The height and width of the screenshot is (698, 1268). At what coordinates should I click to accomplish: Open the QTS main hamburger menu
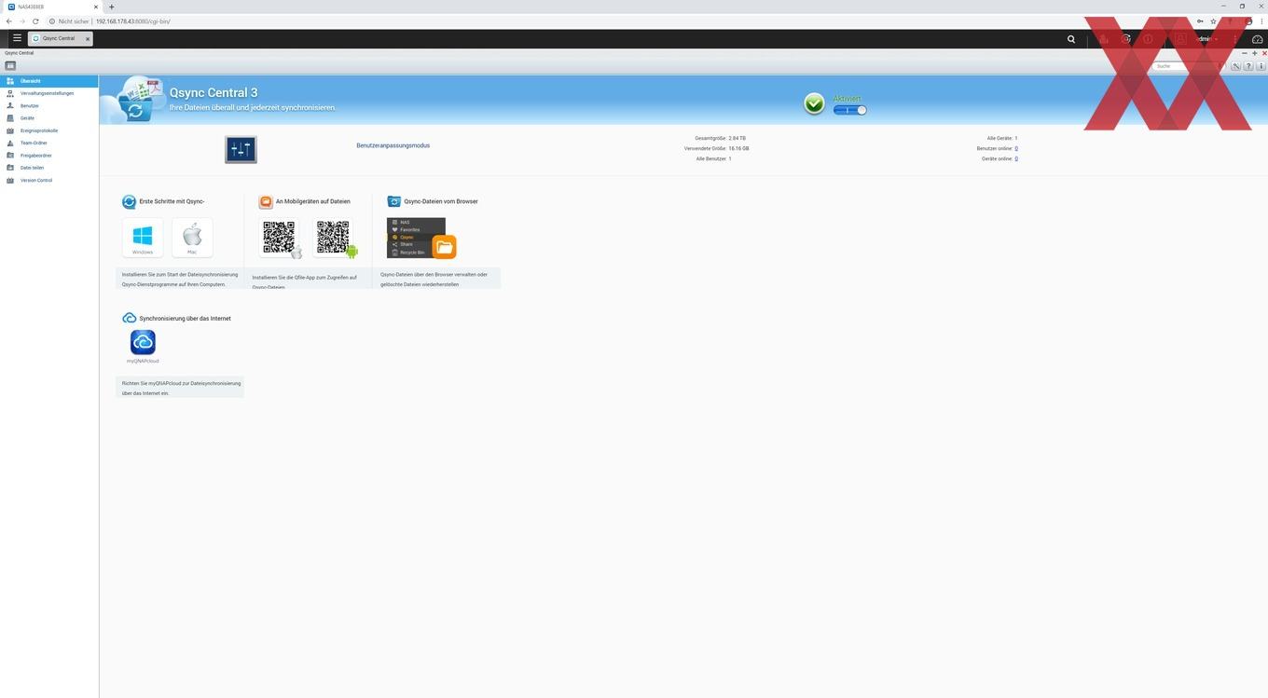click(x=17, y=38)
